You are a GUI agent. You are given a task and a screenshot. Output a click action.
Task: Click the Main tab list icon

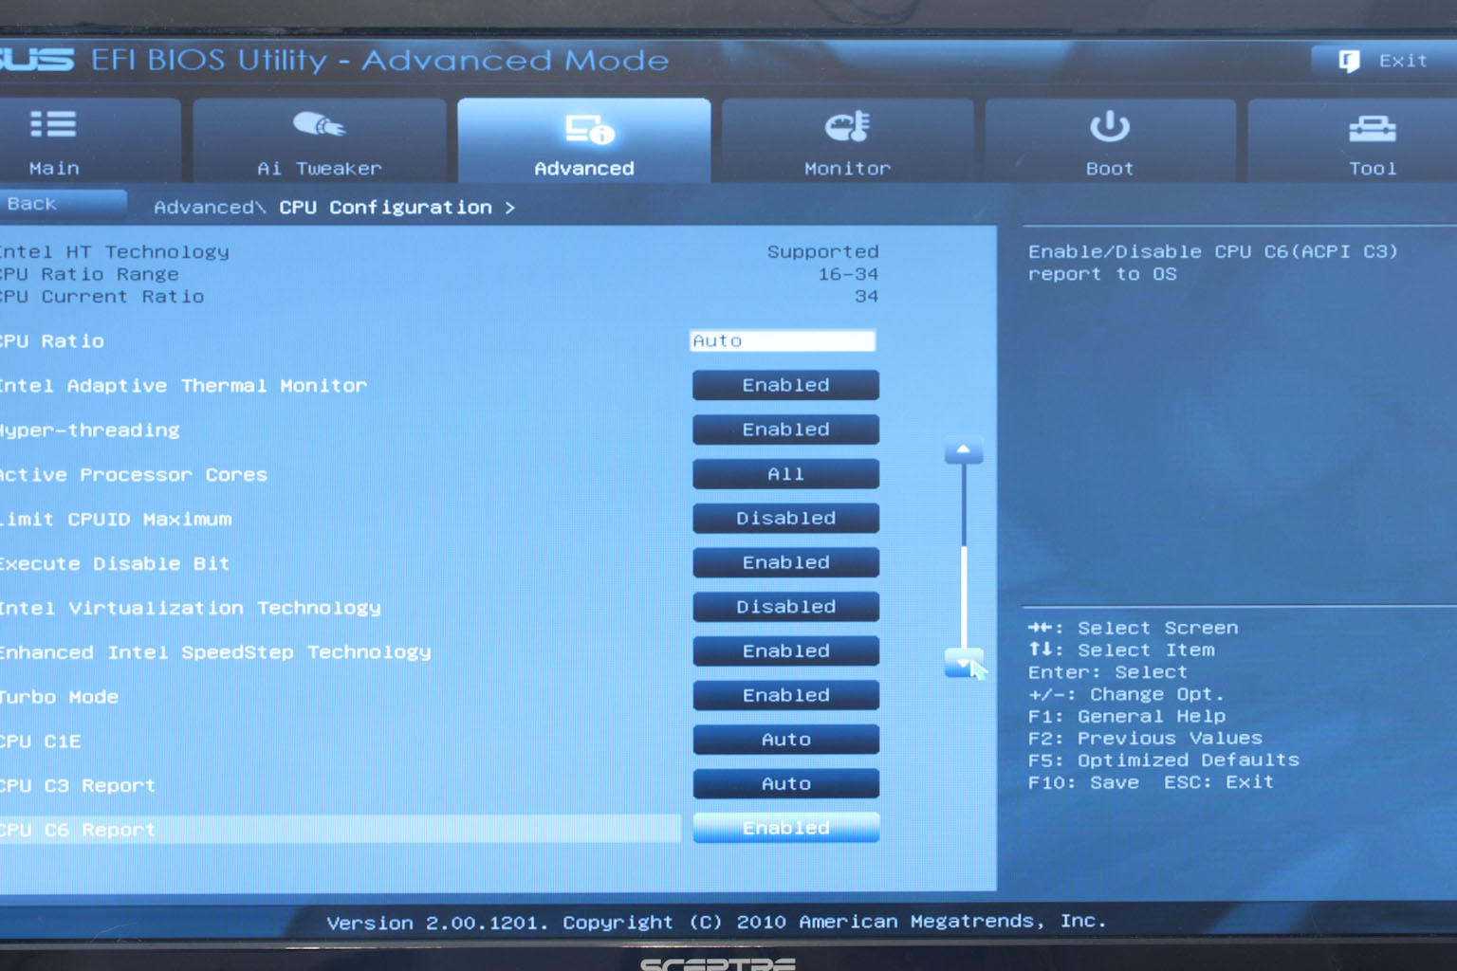(53, 124)
